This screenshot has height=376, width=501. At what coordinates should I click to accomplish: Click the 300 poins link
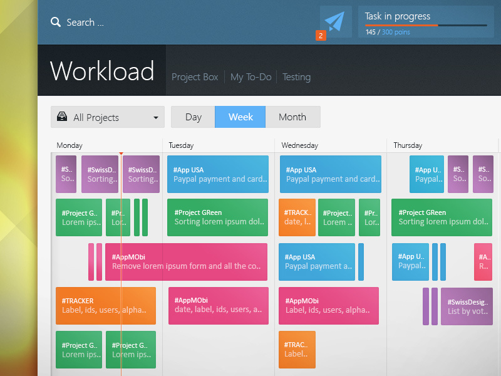(396, 32)
